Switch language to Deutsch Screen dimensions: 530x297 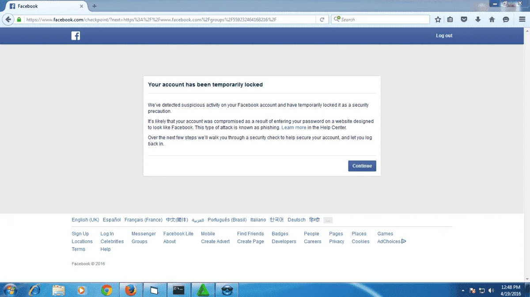pyautogui.click(x=296, y=220)
